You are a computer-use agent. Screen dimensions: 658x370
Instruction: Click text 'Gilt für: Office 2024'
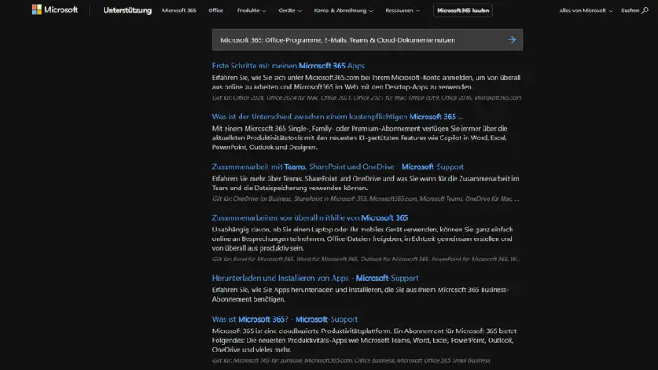pos(238,97)
